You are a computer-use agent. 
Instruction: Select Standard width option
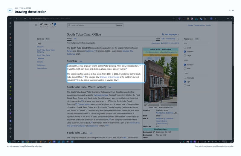(x=185, y=65)
